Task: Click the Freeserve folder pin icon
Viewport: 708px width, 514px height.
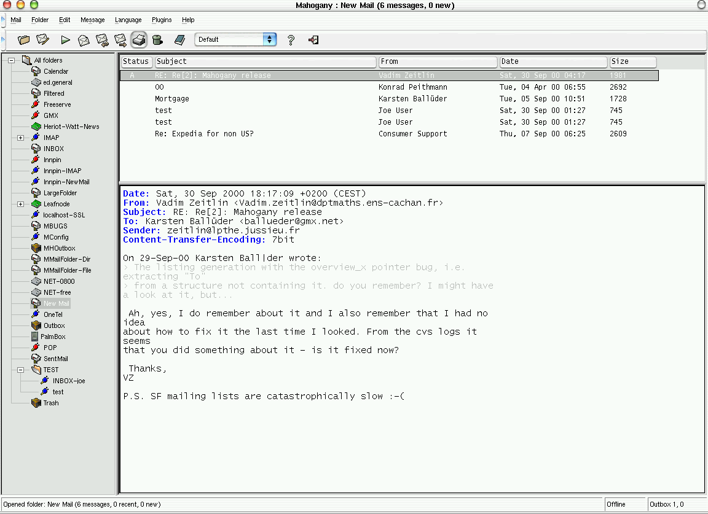Action: pos(36,104)
